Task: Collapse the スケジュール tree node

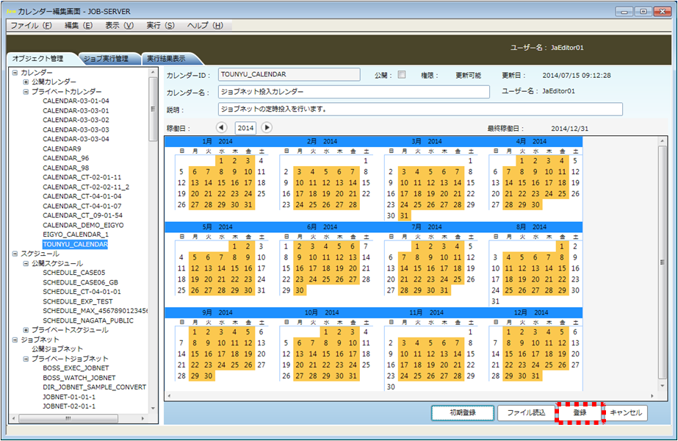Action: 15,254
